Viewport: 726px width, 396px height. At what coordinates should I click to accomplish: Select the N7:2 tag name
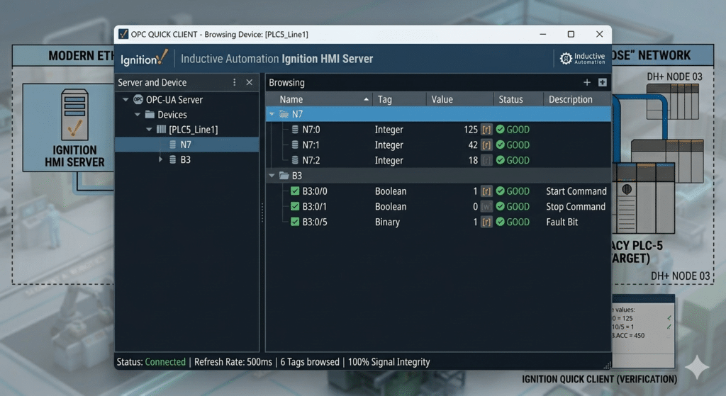tap(311, 160)
